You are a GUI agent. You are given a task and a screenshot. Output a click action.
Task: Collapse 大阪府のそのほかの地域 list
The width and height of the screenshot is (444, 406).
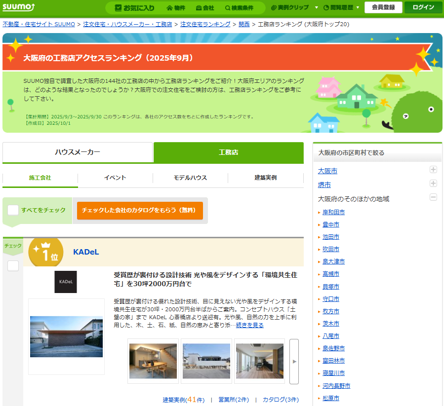click(x=433, y=197)
